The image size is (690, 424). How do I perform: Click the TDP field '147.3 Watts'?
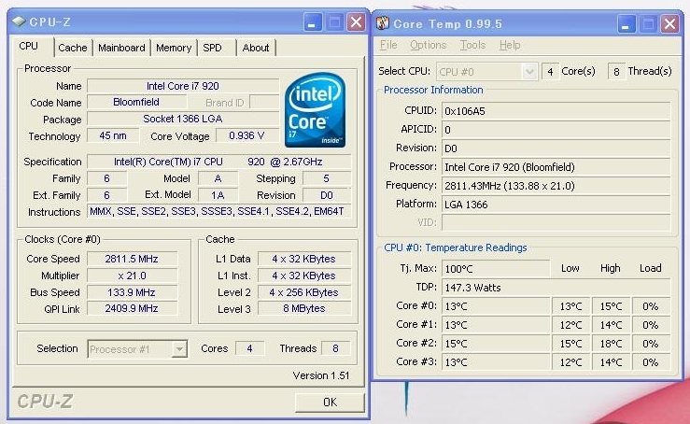556,288
